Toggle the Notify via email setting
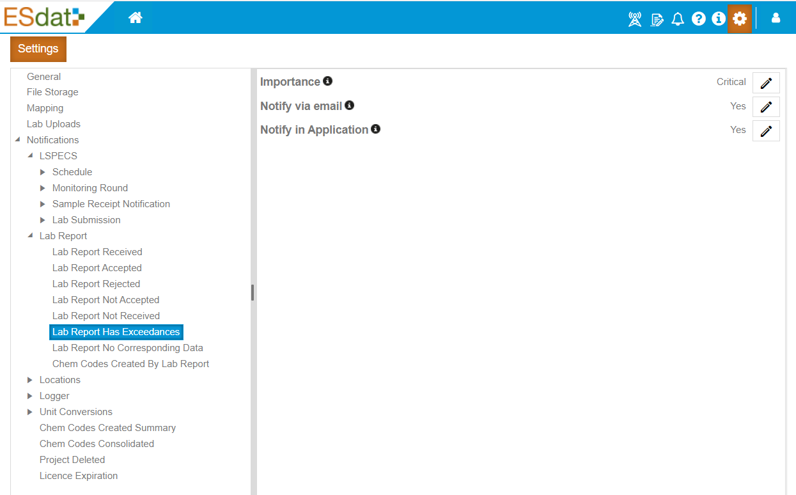This screenshot has width=796, height=495. [x=765, y=107]
